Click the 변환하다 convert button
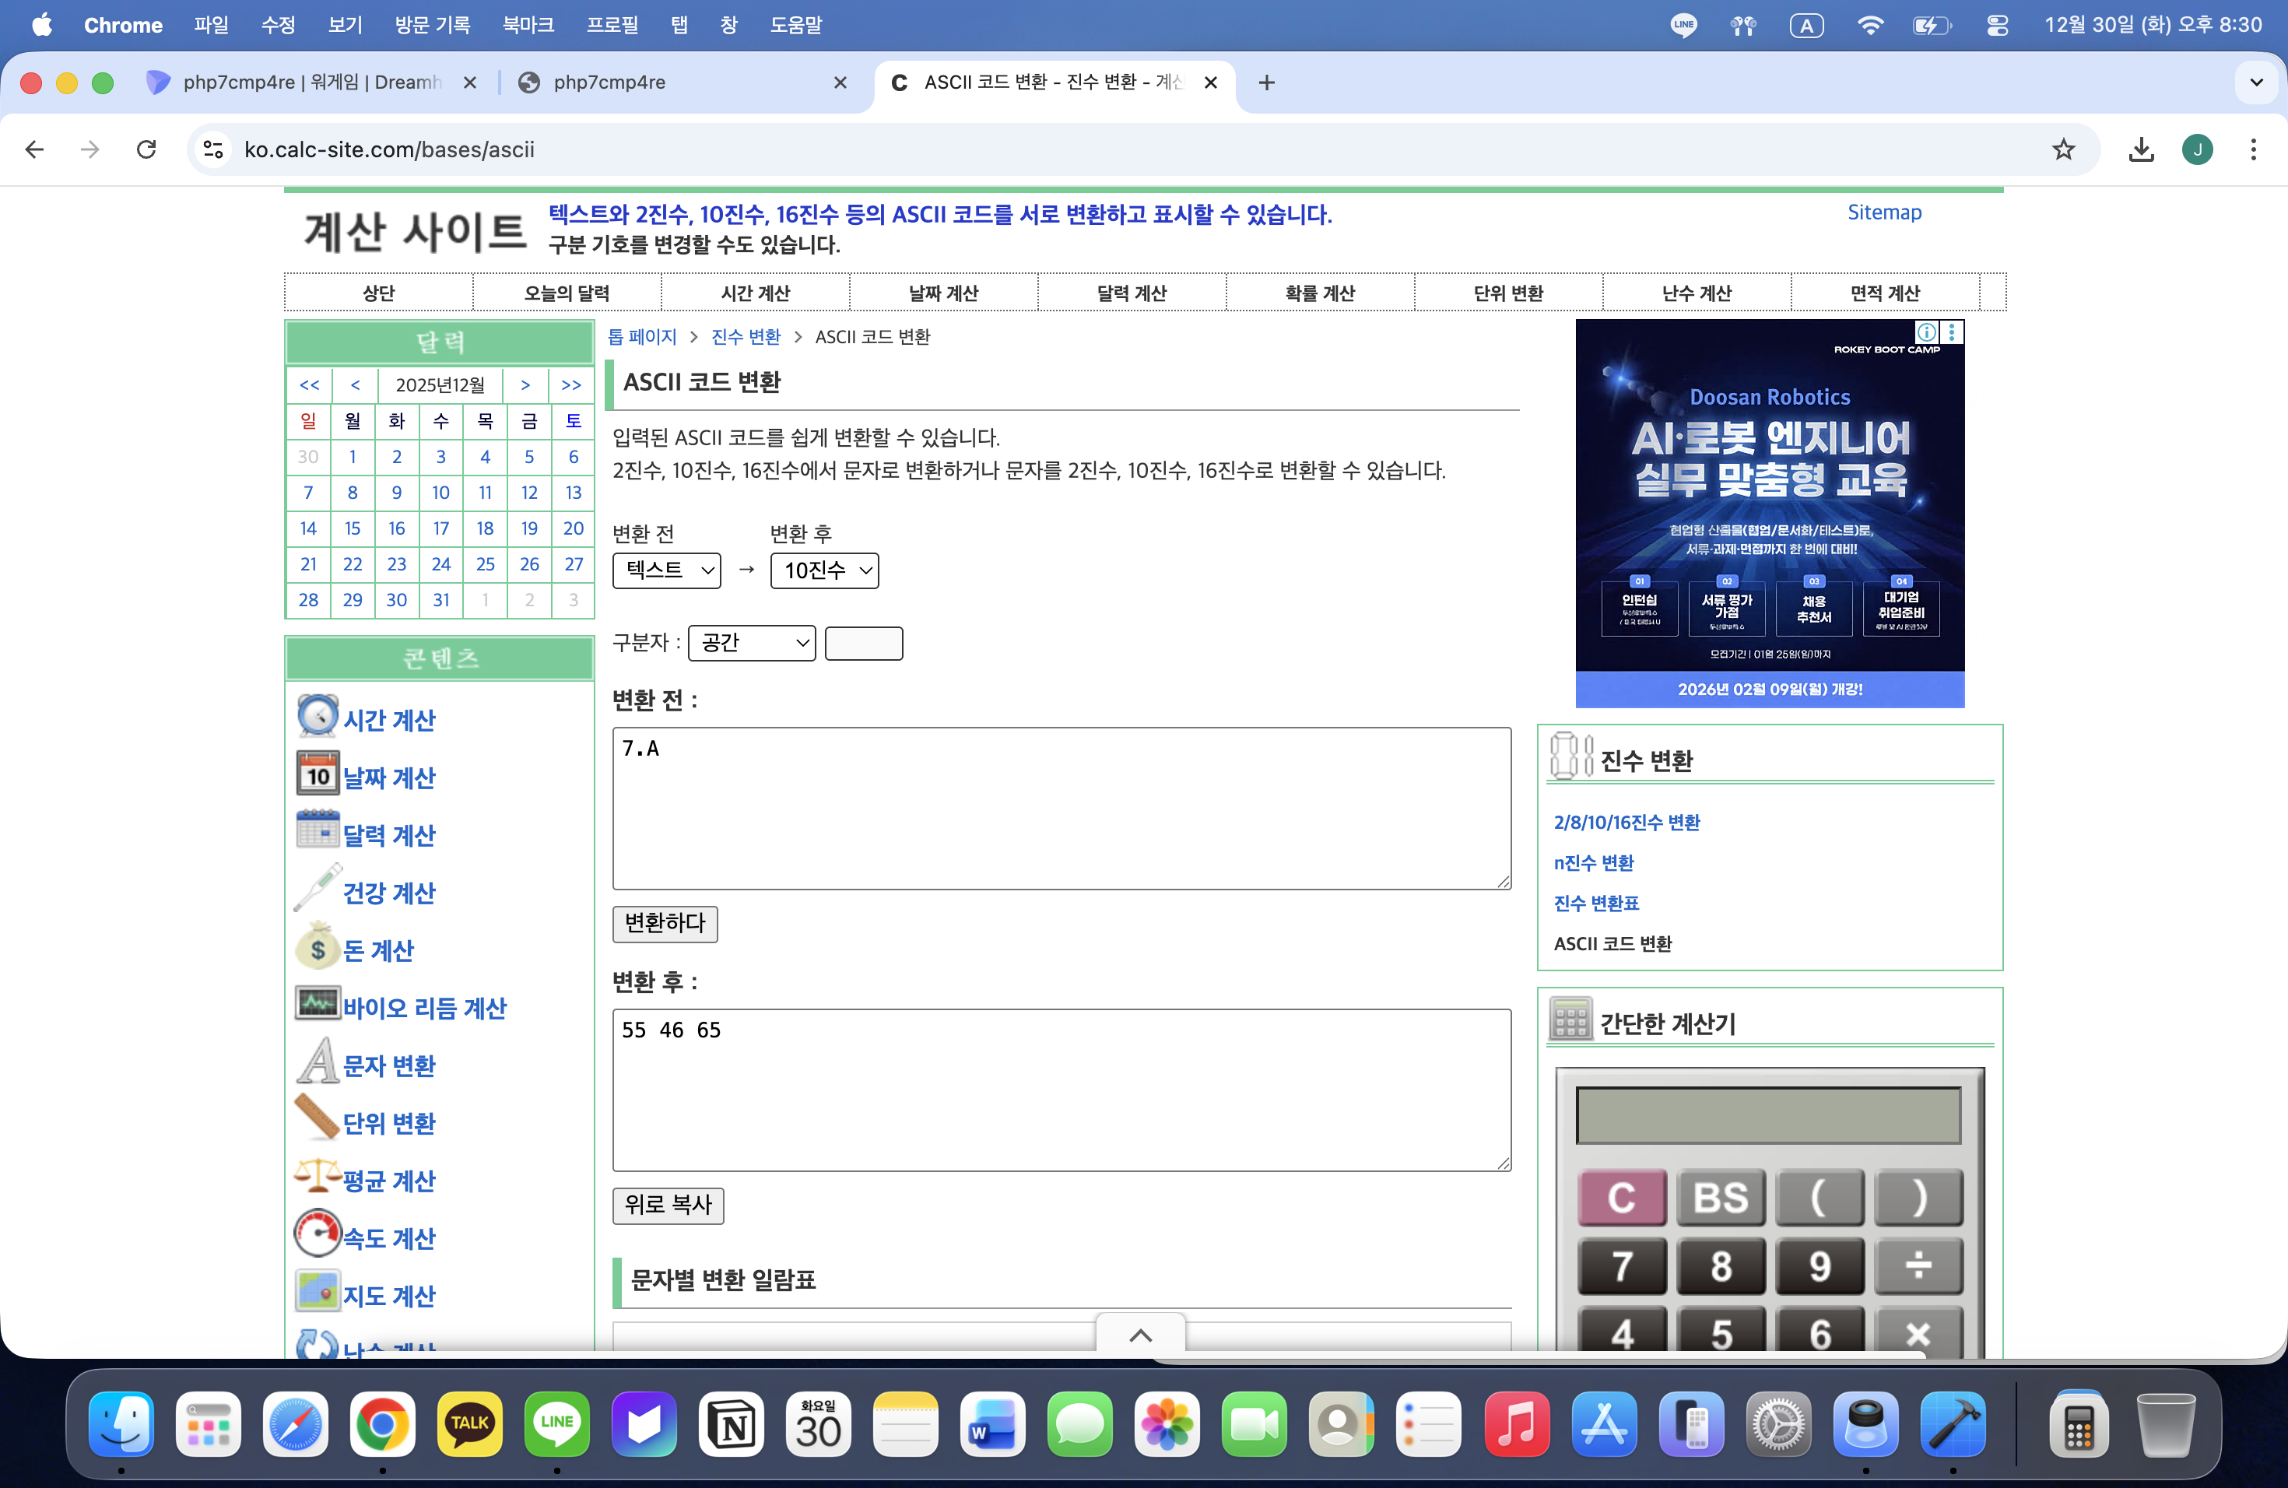The width and height of the screenshot is (2288, 1488). tap(665, 923)
